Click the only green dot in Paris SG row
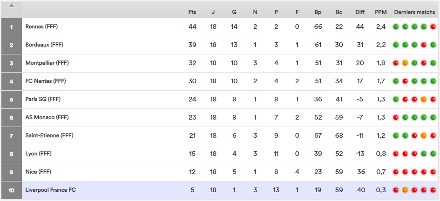 (396, 99)
